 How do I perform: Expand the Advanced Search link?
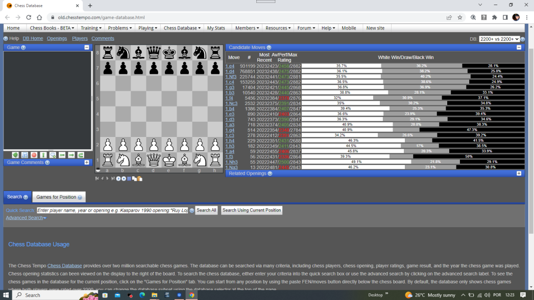26,218
